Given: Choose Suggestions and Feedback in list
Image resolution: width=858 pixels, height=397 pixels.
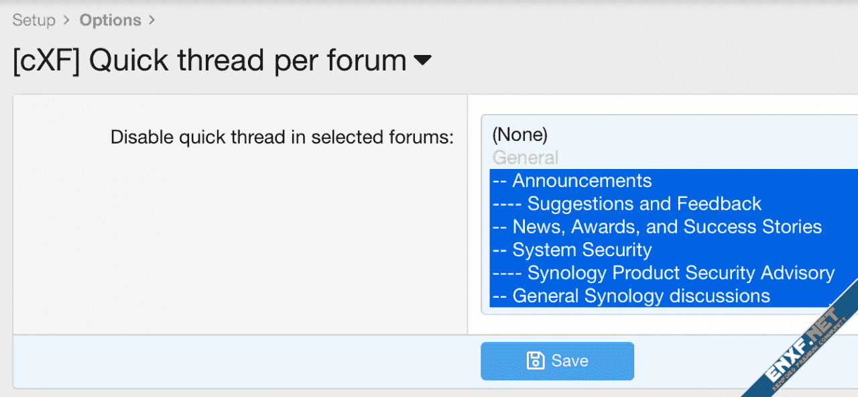Looking at the screenshot, I should [644, 204].
